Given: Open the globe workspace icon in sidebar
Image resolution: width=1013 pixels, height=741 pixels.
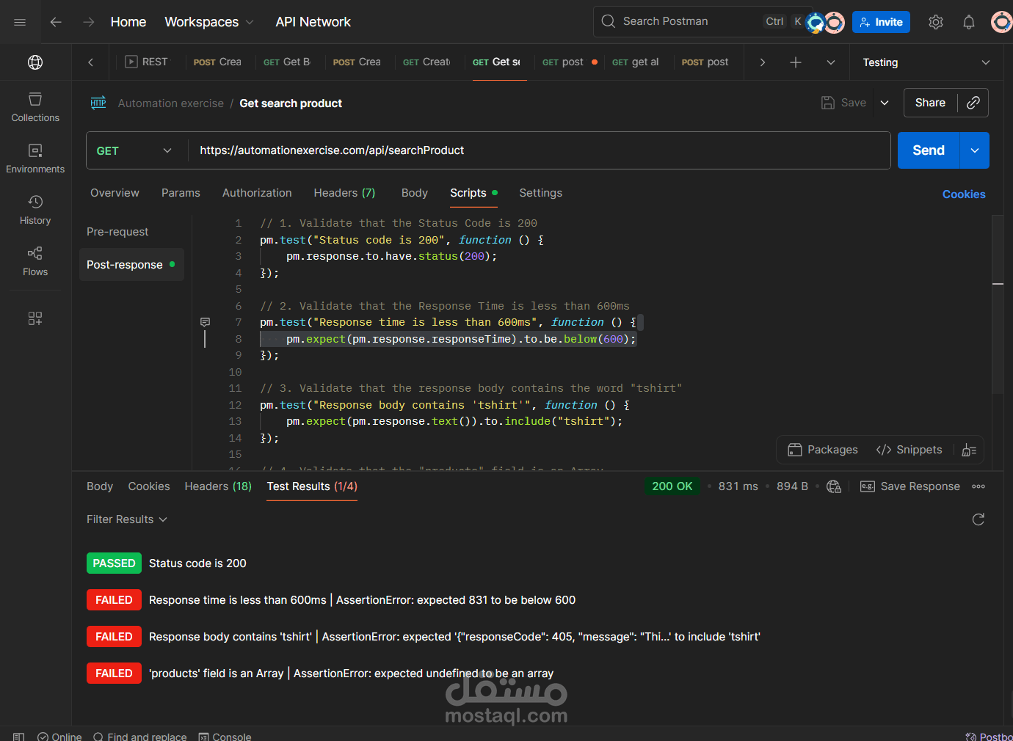Looking at the screenshot, I should click(35, 62).
